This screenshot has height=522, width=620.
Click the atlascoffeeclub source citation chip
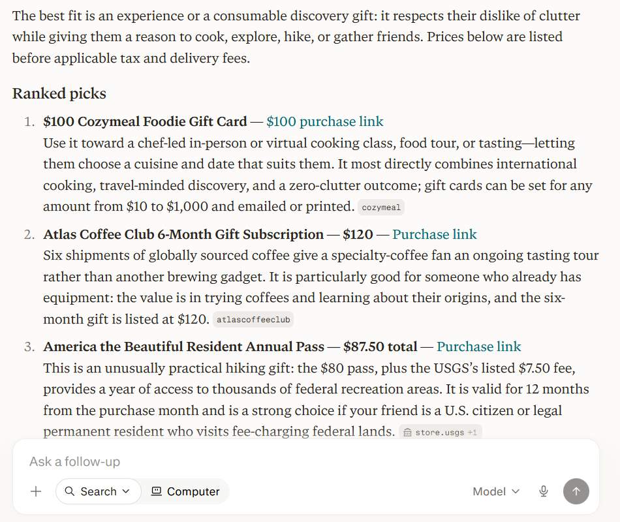click(x=253, y=320)
